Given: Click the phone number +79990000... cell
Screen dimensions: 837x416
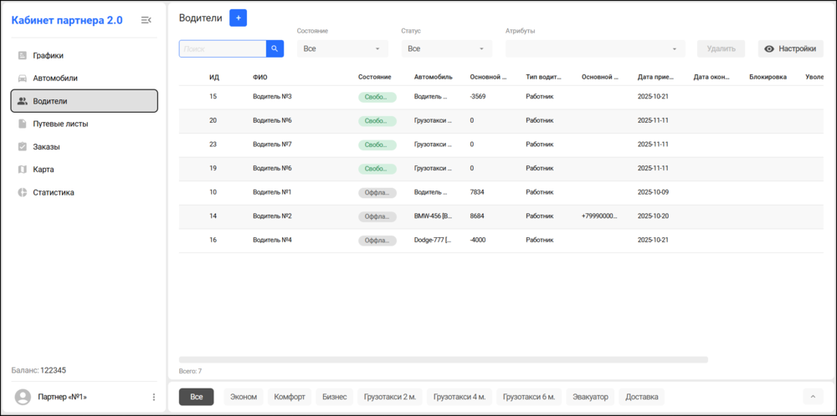Looking at the screenshot, I should point(600,216).
